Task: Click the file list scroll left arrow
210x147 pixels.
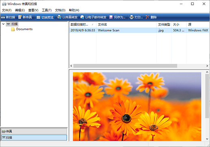Action: (x=71, y=66)
